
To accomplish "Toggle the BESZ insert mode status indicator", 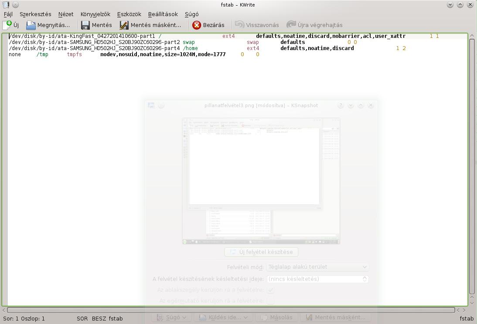I will tap(99, 318).
